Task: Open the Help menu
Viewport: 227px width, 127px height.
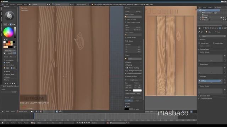Action: pos(25,5)
